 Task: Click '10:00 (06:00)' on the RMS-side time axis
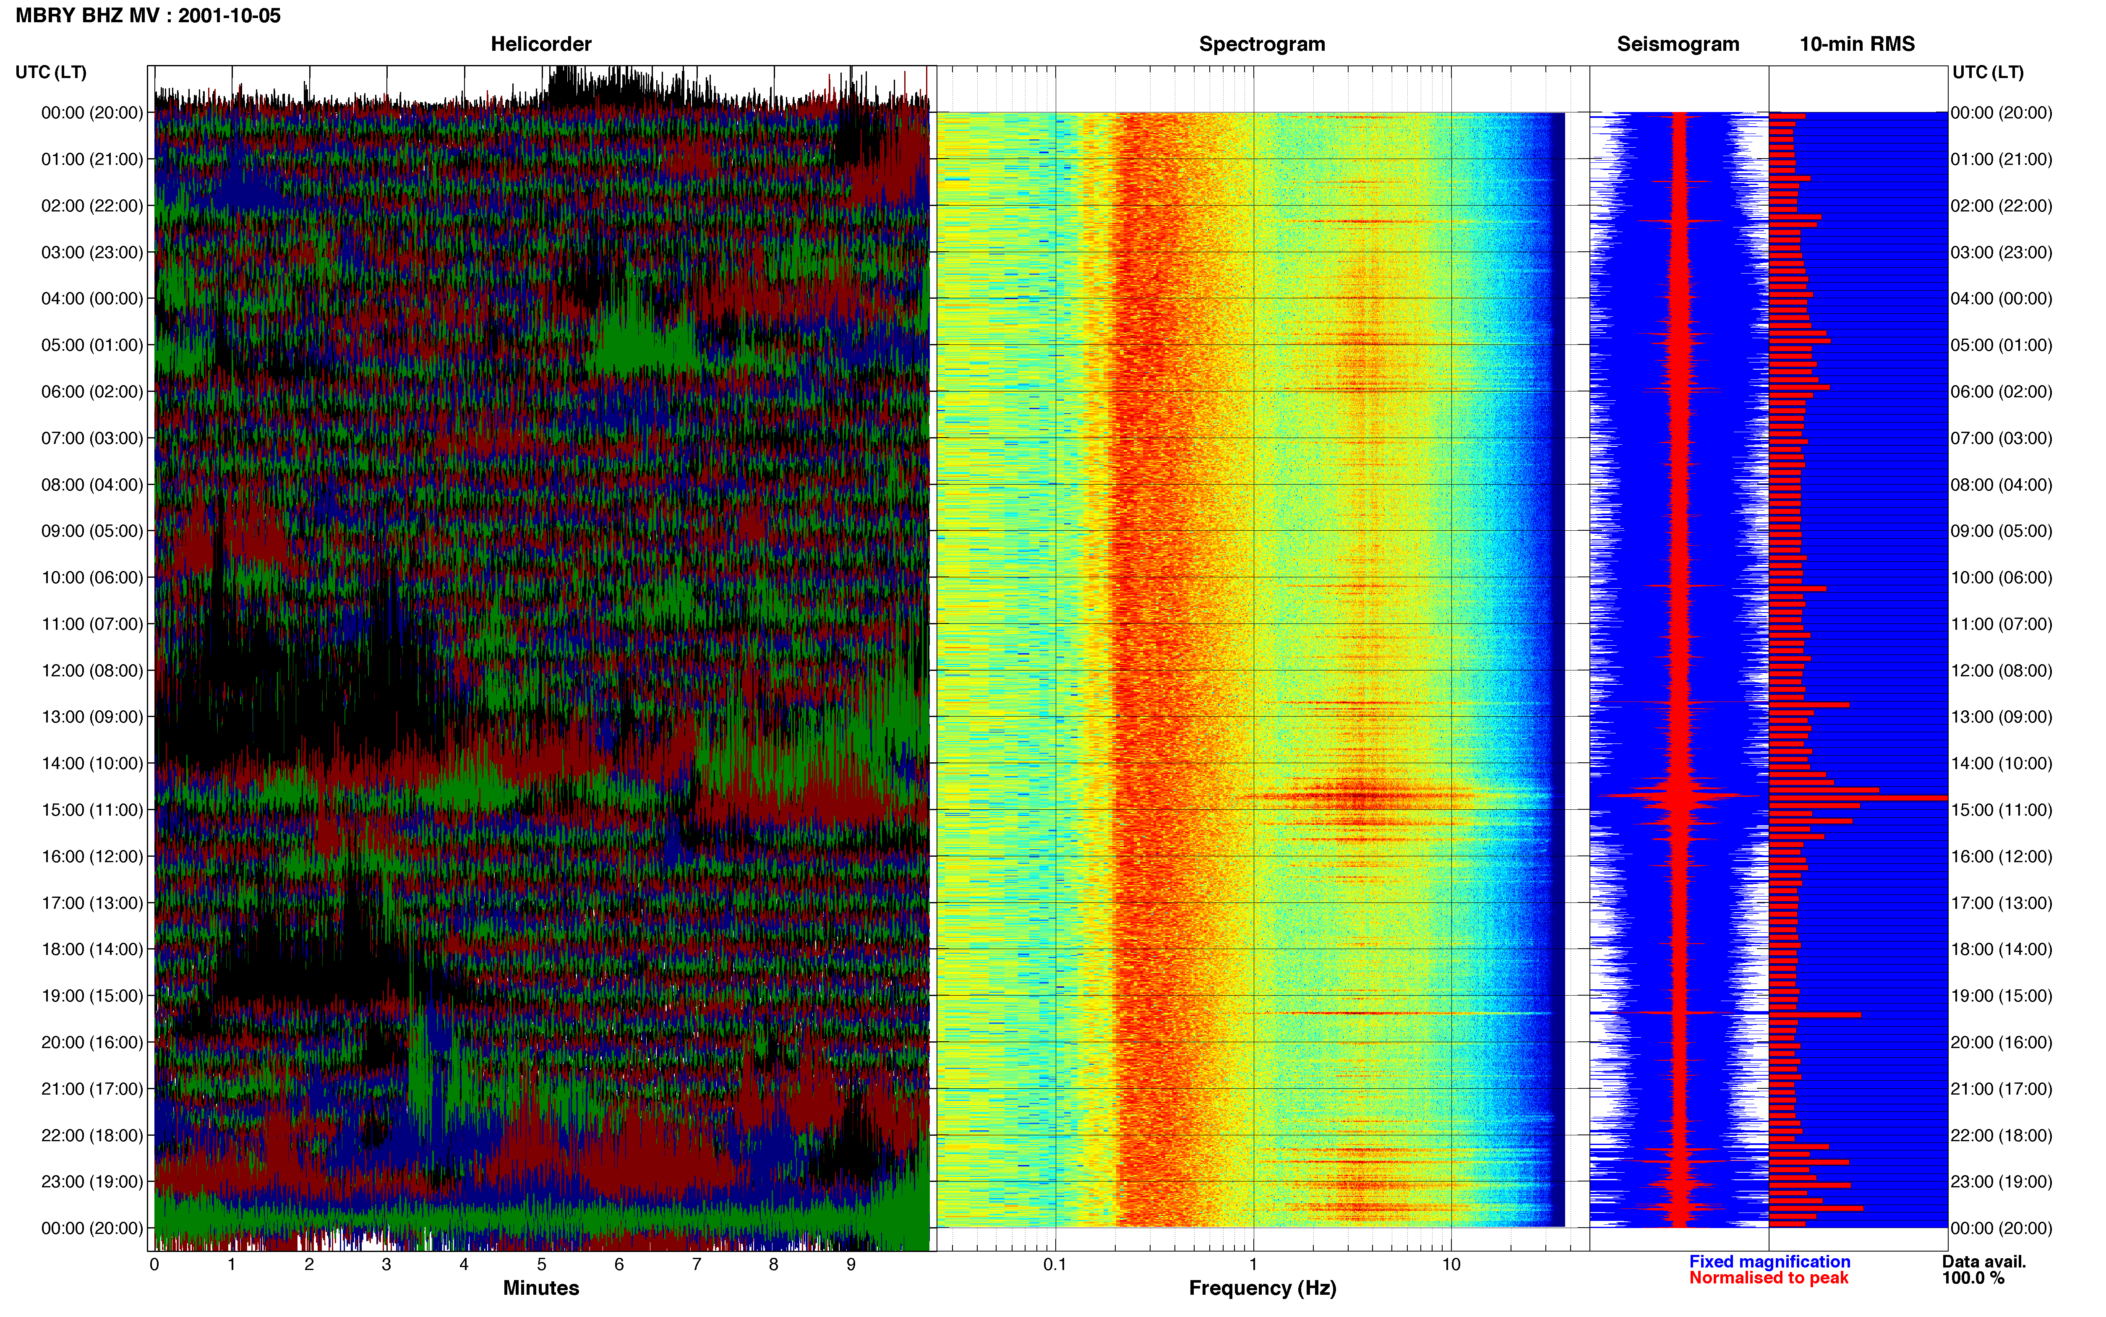click(2002, 577)
